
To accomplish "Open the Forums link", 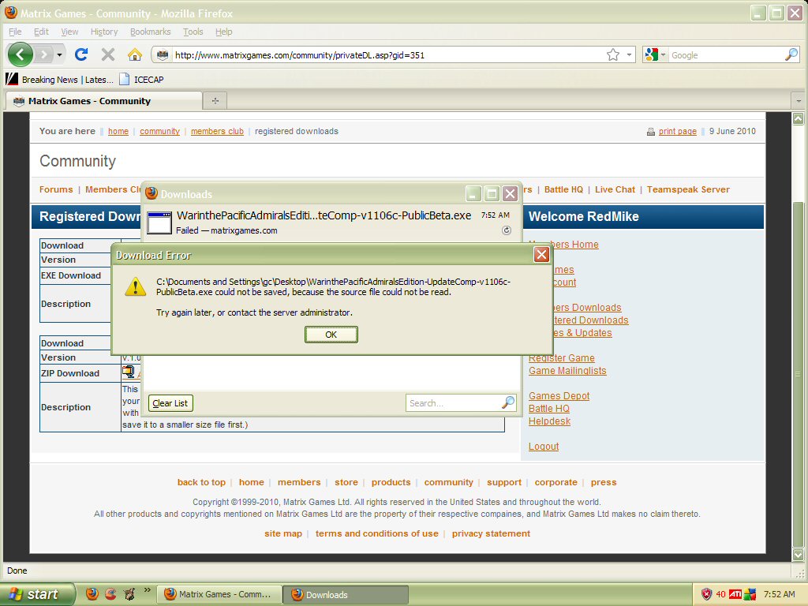I will pyautogui.click(x=56, y=189).
